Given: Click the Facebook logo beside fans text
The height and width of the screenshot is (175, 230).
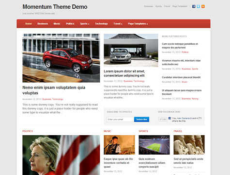Looking at the screenshot, I should click(169, 118).
